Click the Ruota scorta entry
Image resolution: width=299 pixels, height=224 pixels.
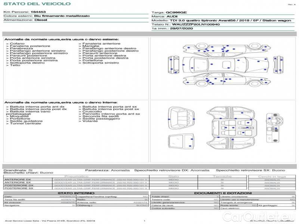click(238, 206)
